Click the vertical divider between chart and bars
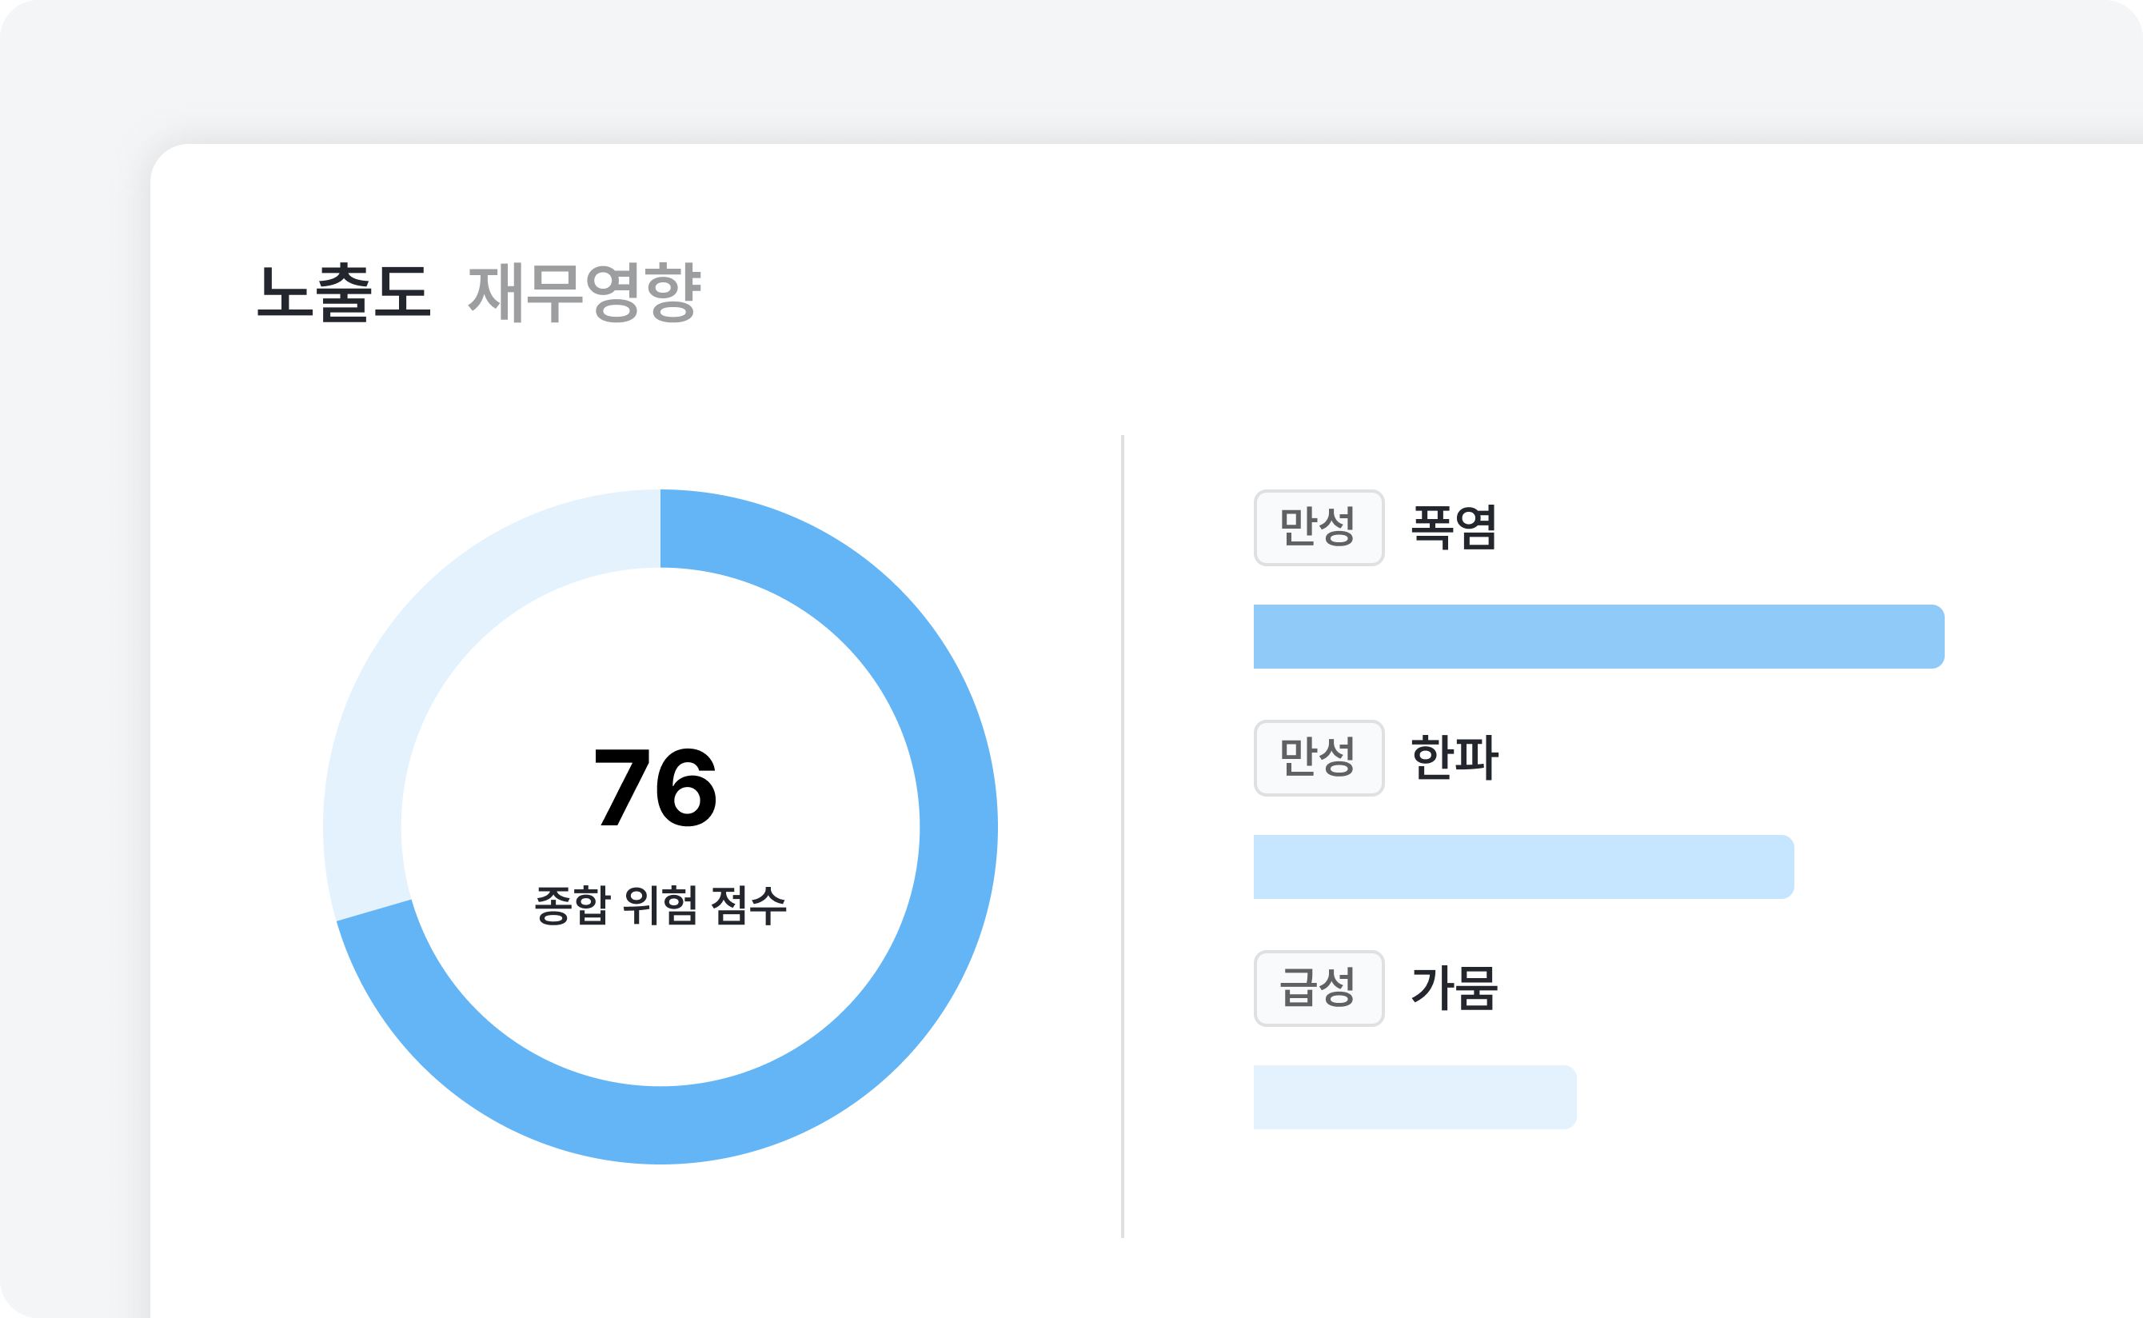This screenshot has height=1318, width=2143. (x=1123, y=835)
